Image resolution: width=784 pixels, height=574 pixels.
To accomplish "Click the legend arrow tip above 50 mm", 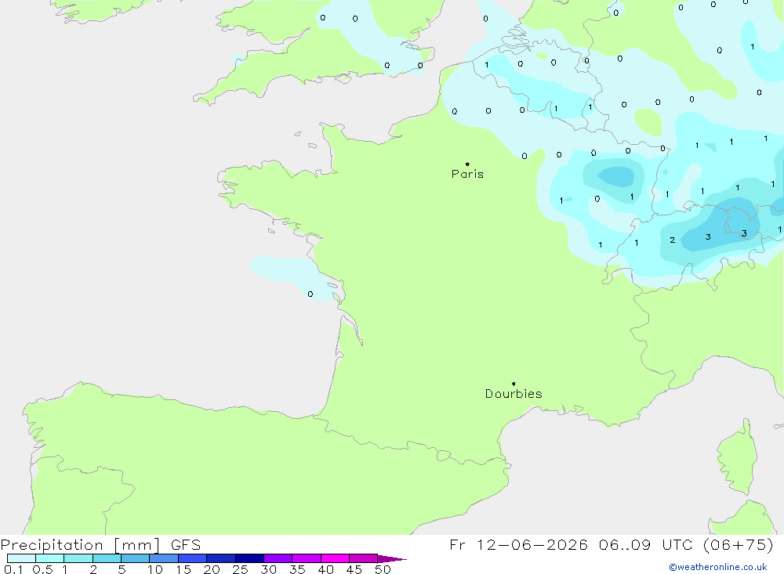I will (392, 558).
